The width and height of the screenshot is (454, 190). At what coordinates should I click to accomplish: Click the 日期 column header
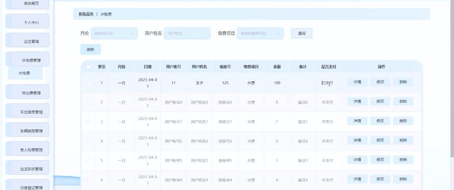[x=148, y=67]
